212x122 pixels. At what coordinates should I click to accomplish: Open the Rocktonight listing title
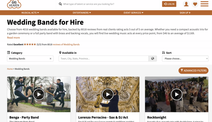pos(157,117)
